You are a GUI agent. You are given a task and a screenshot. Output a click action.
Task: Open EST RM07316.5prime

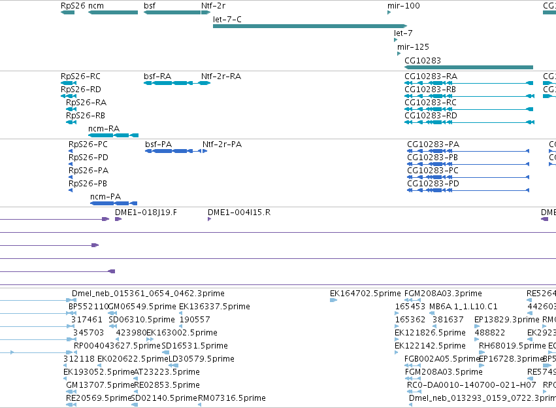coord(231,398)
